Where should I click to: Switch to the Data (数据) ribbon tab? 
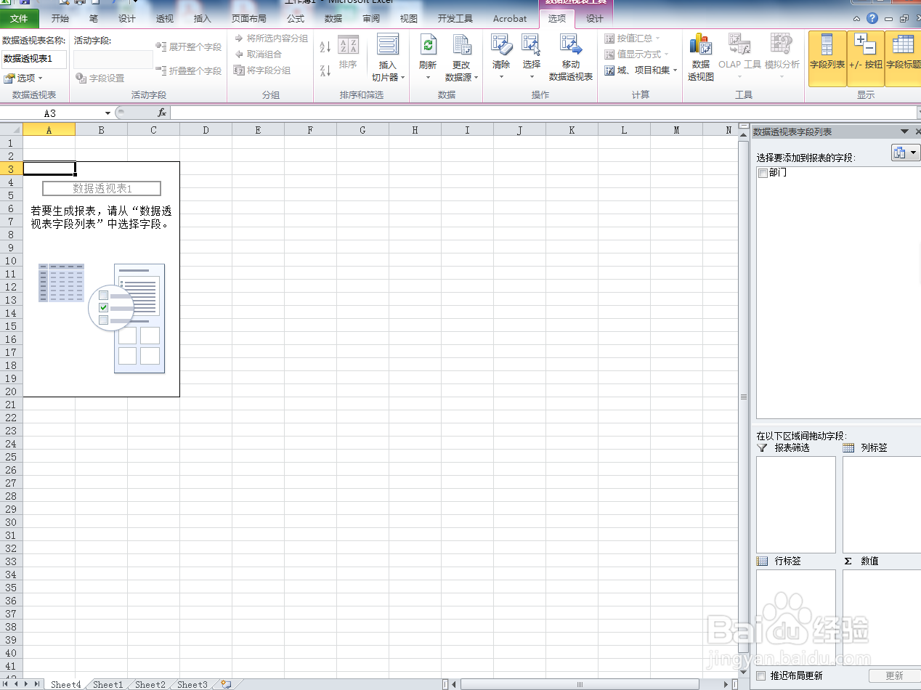pyautogui.click(x=333, y=19)
